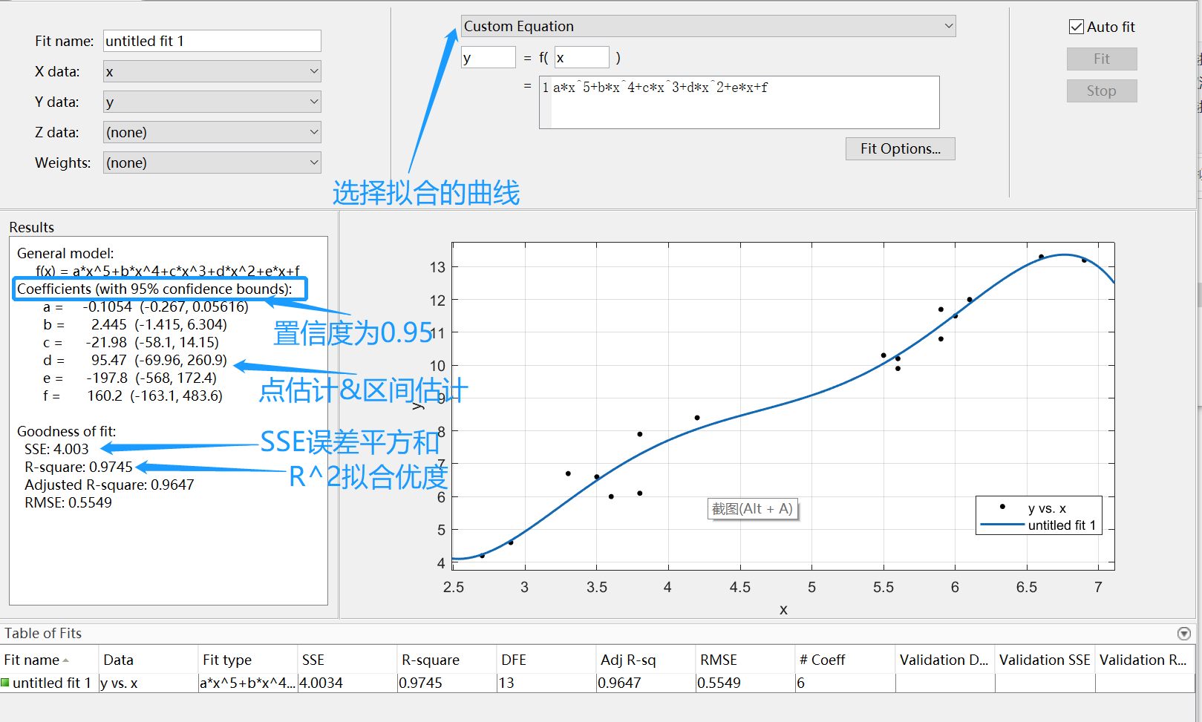This screenshot has height=722, width=1202.
Task: Sort table by Fit name column
Action: (49, 660)
